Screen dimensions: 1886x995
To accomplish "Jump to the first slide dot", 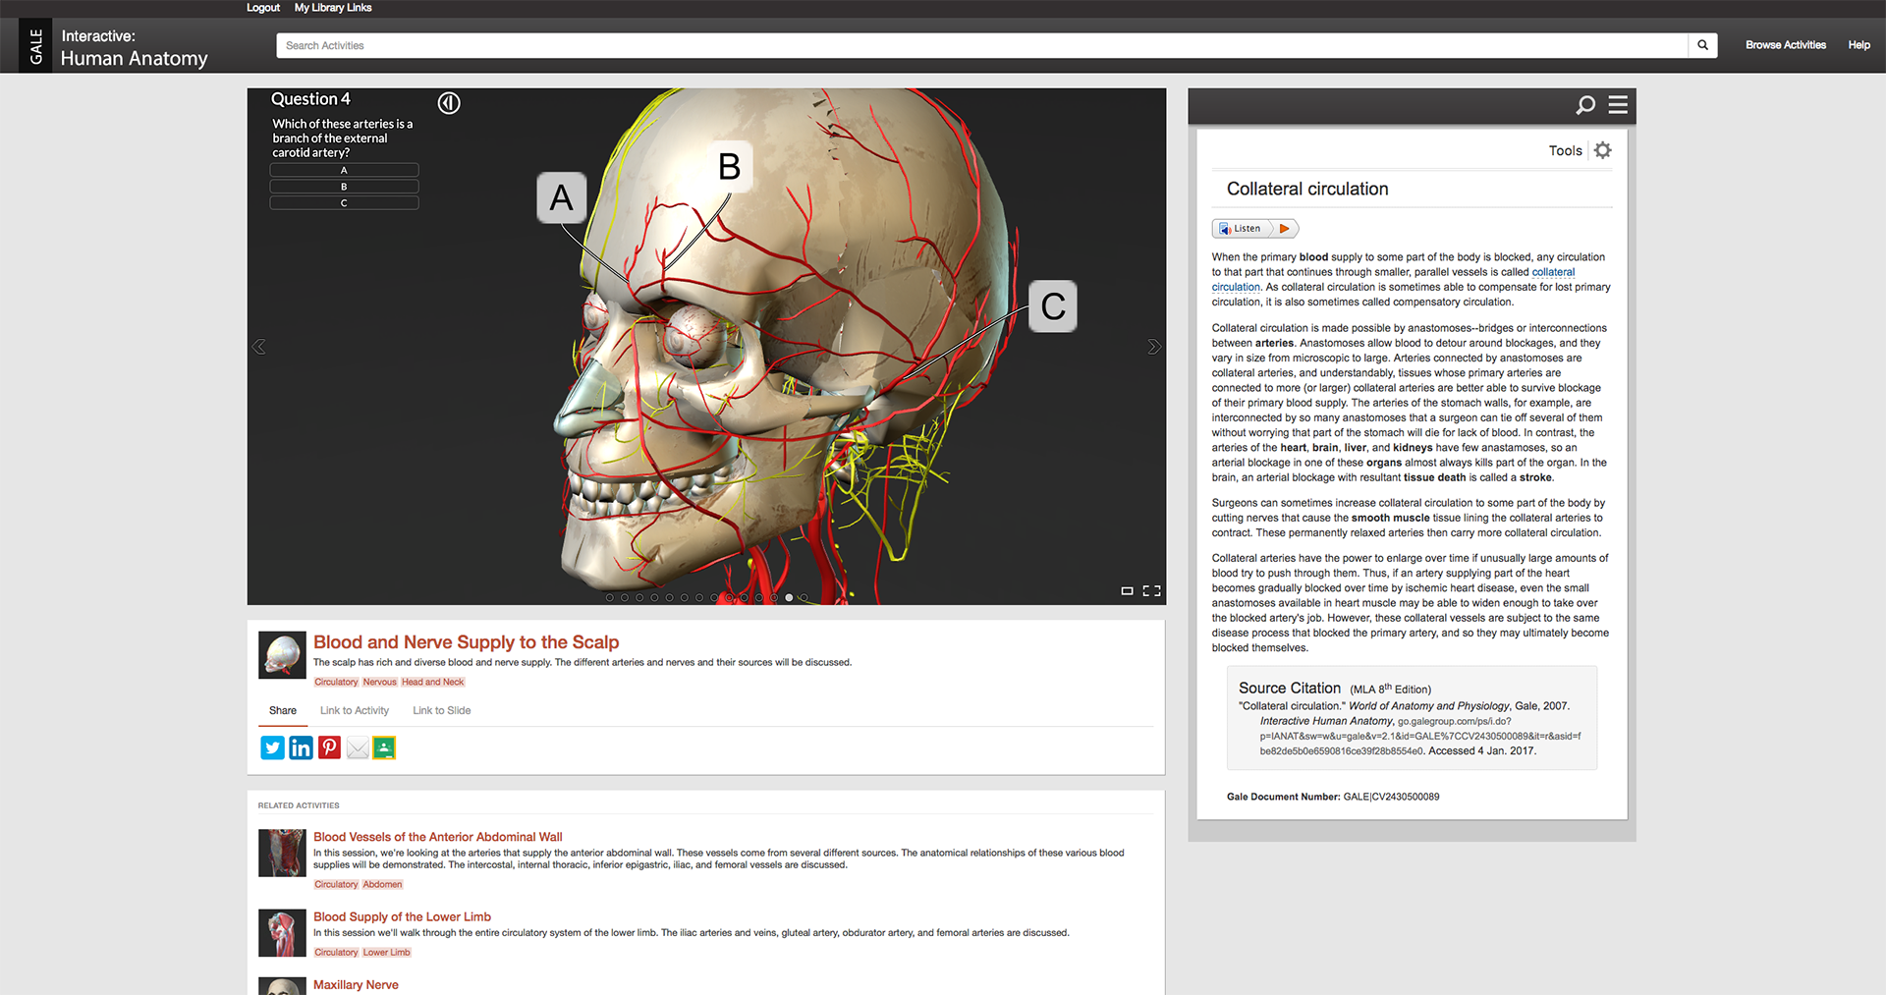I will [610, 597].
